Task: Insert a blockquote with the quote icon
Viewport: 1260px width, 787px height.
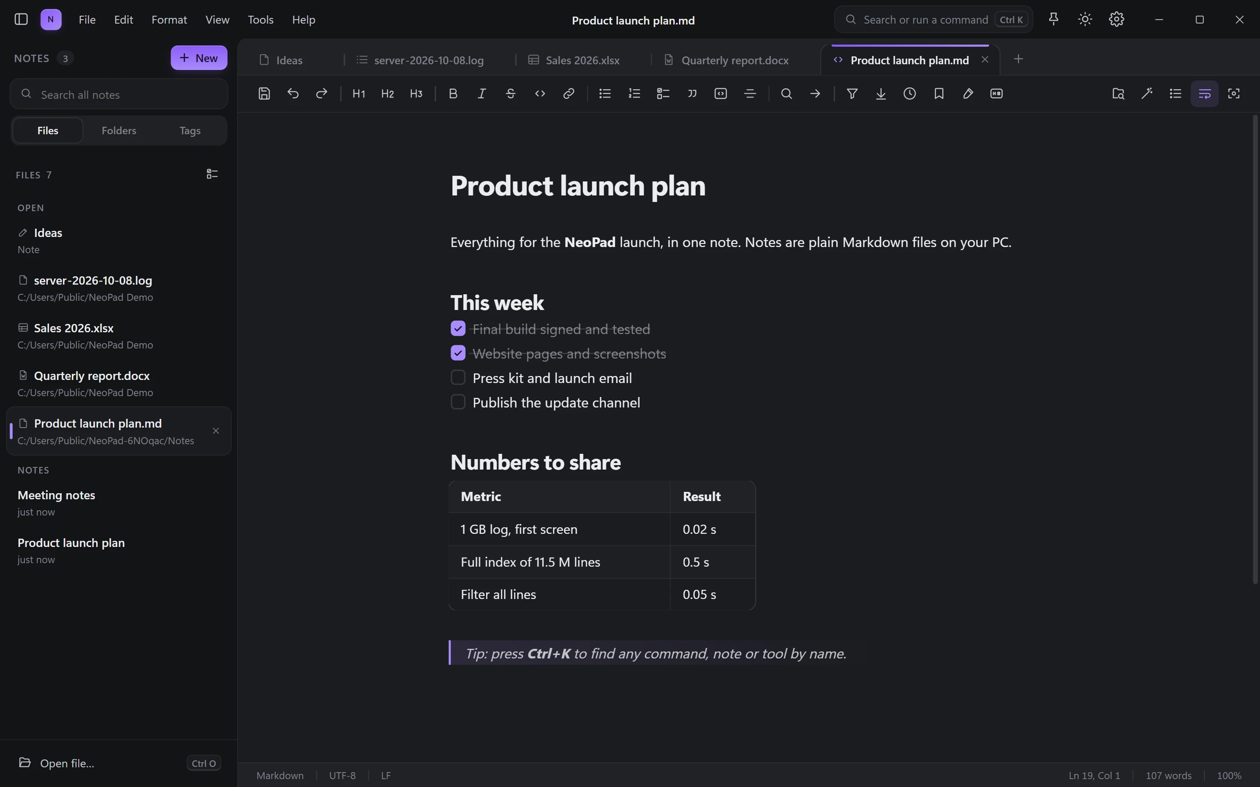Action: tap(692, 94)
